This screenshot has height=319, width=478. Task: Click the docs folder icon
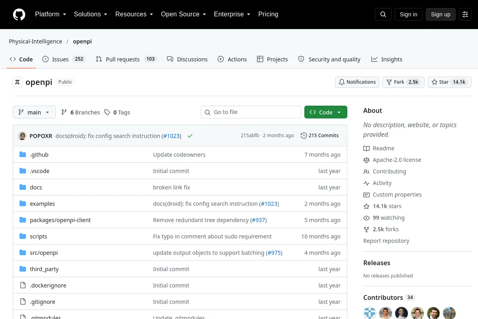click(23, 187)
